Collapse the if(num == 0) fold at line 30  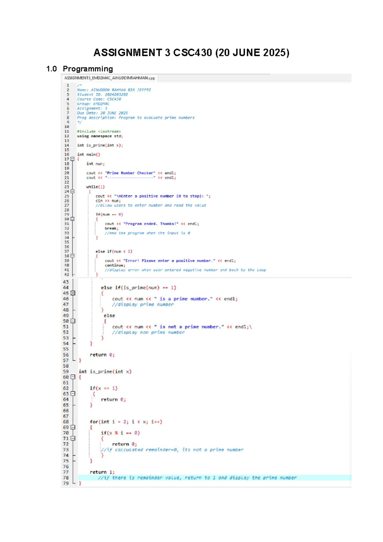tap(72, 219)
